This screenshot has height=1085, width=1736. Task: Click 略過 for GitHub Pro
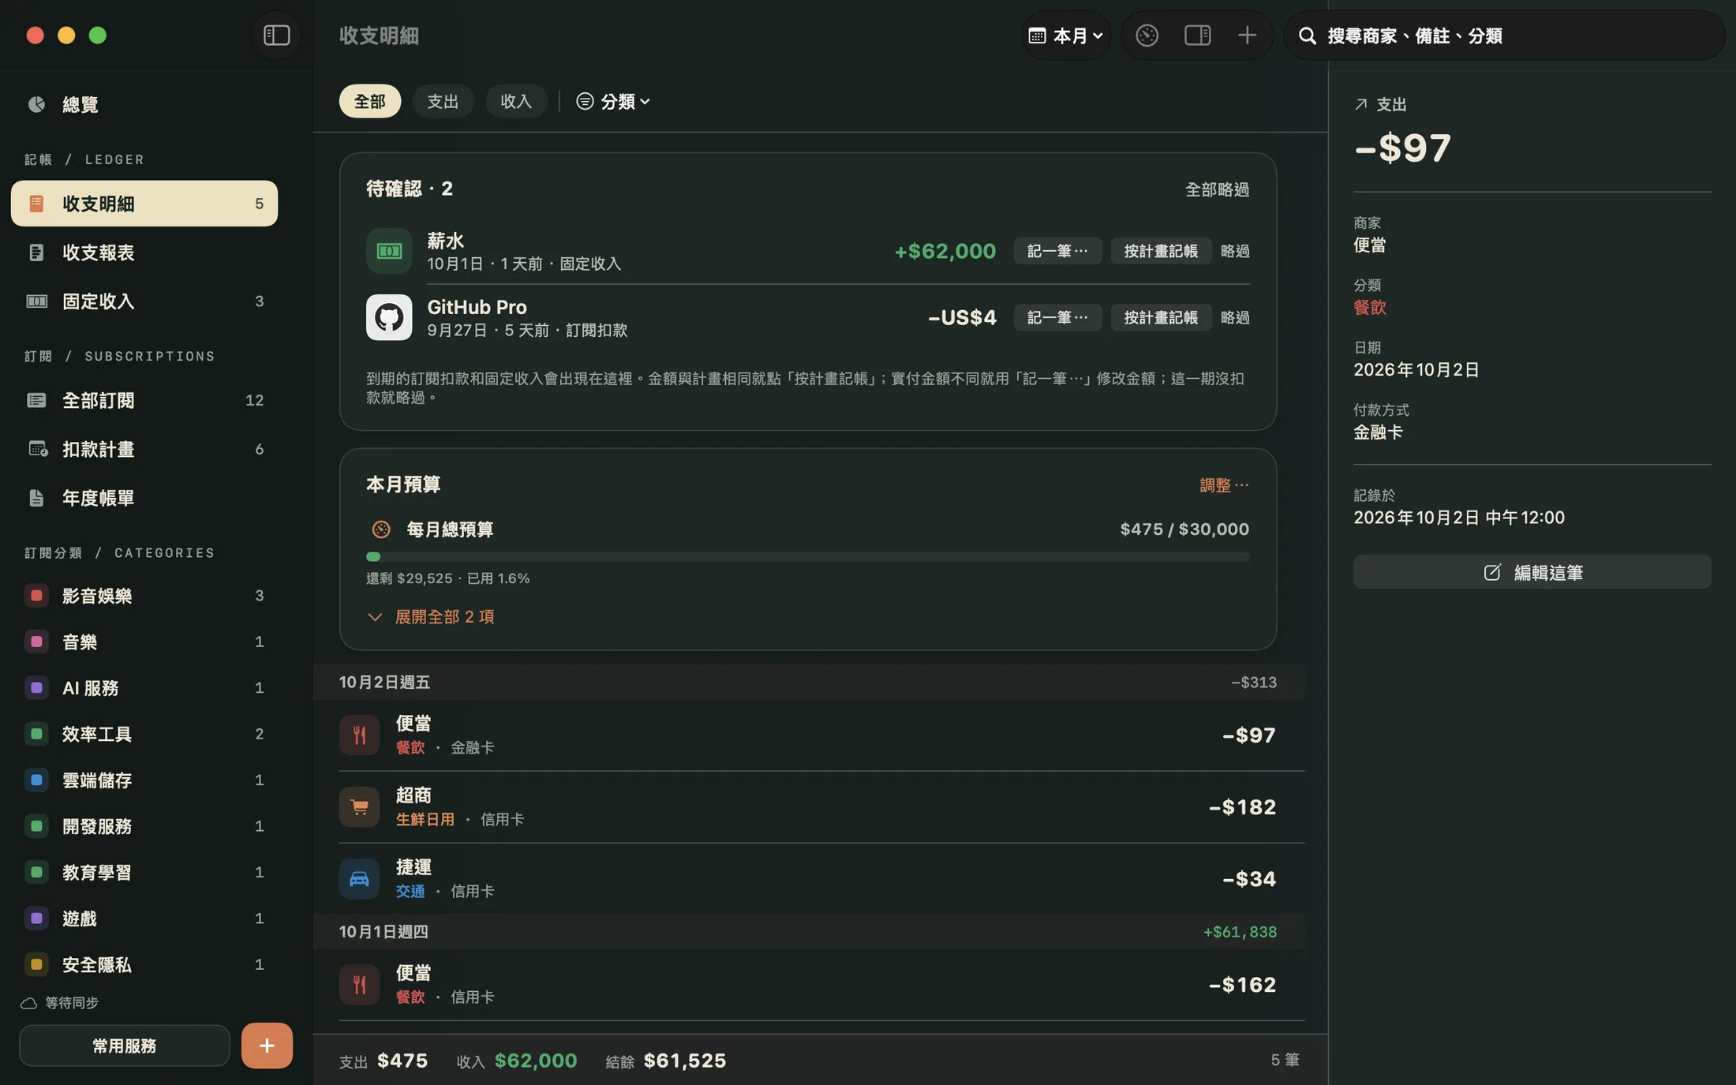click(x=1235, y=317)
